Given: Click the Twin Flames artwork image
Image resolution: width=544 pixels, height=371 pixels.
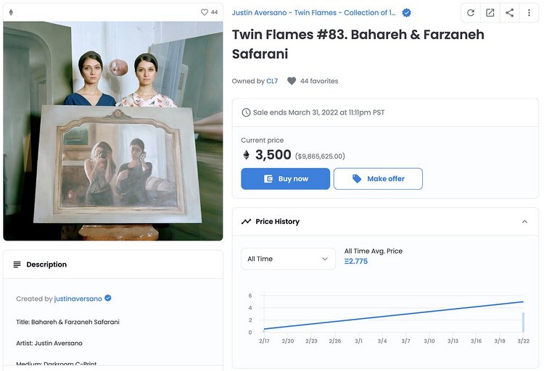Looking at the screenshot, I should pos(113,130).
